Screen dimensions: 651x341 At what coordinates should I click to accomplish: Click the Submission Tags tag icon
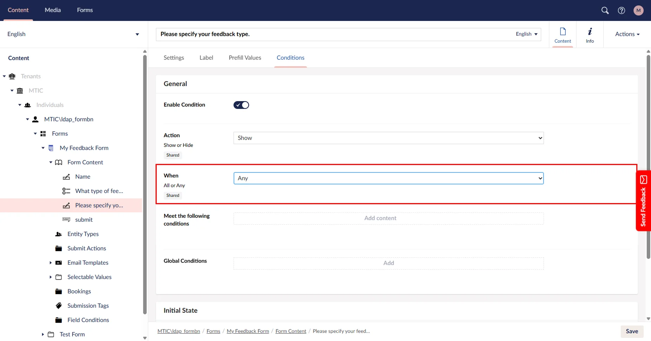click(x=59, y=306)
